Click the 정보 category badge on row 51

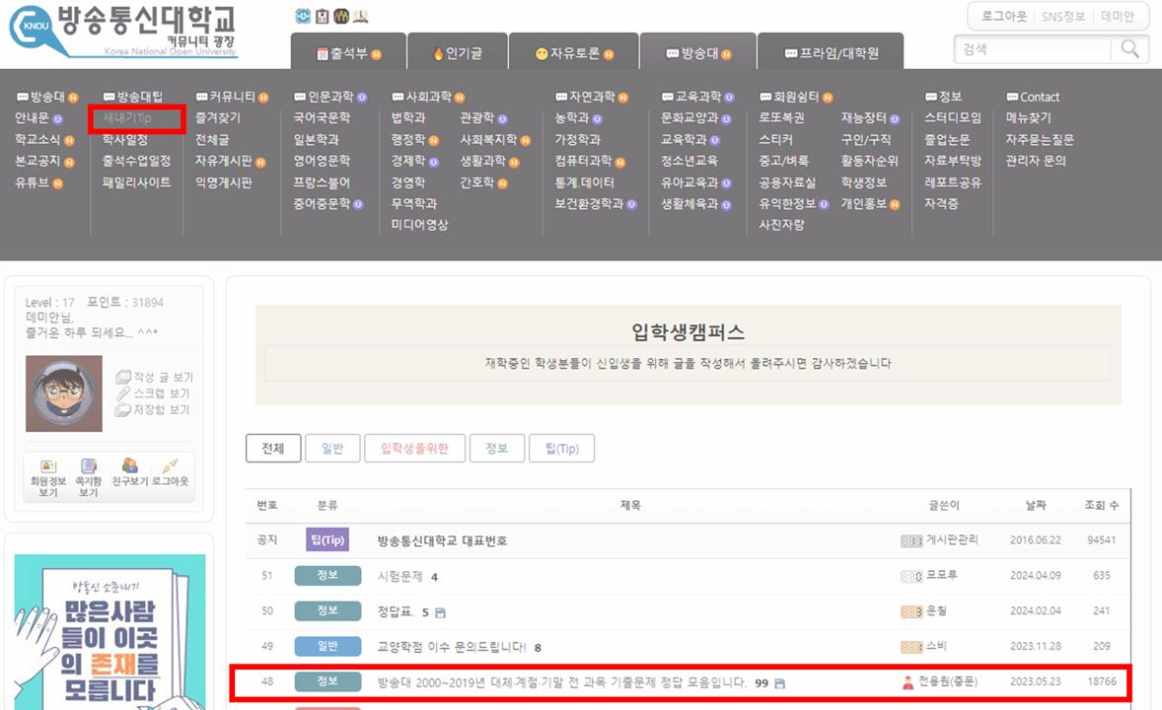[327, 575]
